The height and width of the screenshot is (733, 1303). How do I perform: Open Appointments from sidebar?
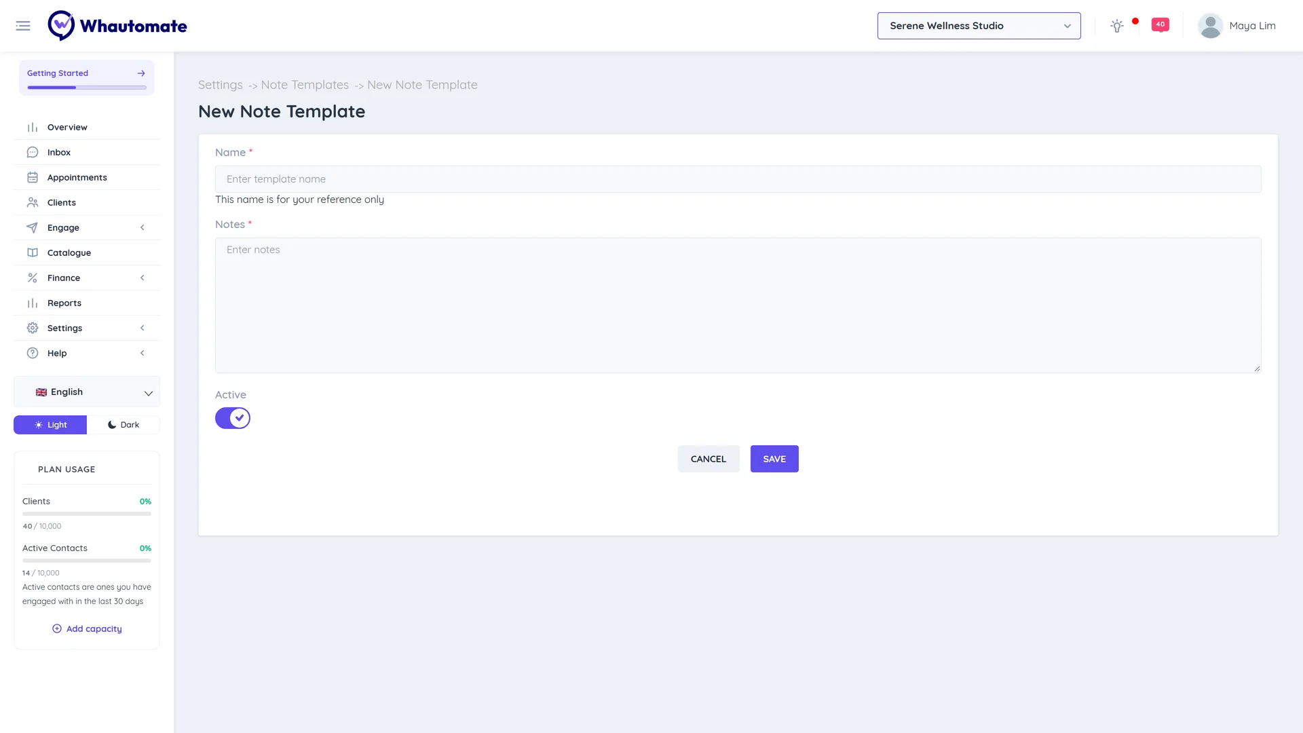click(87, 178)
